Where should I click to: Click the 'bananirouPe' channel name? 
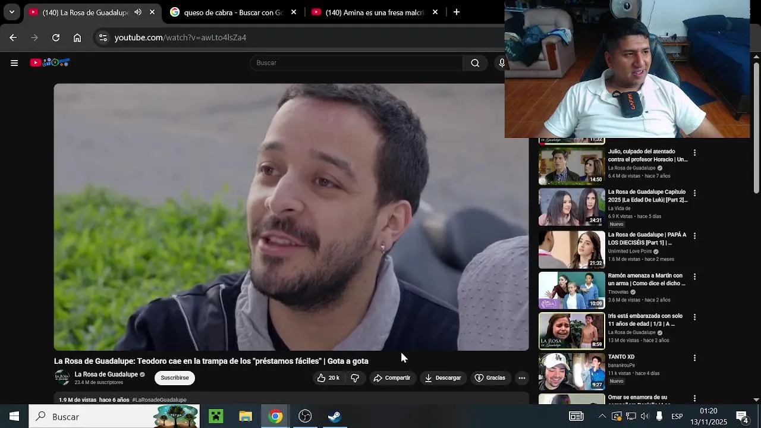tap(621, 366)
